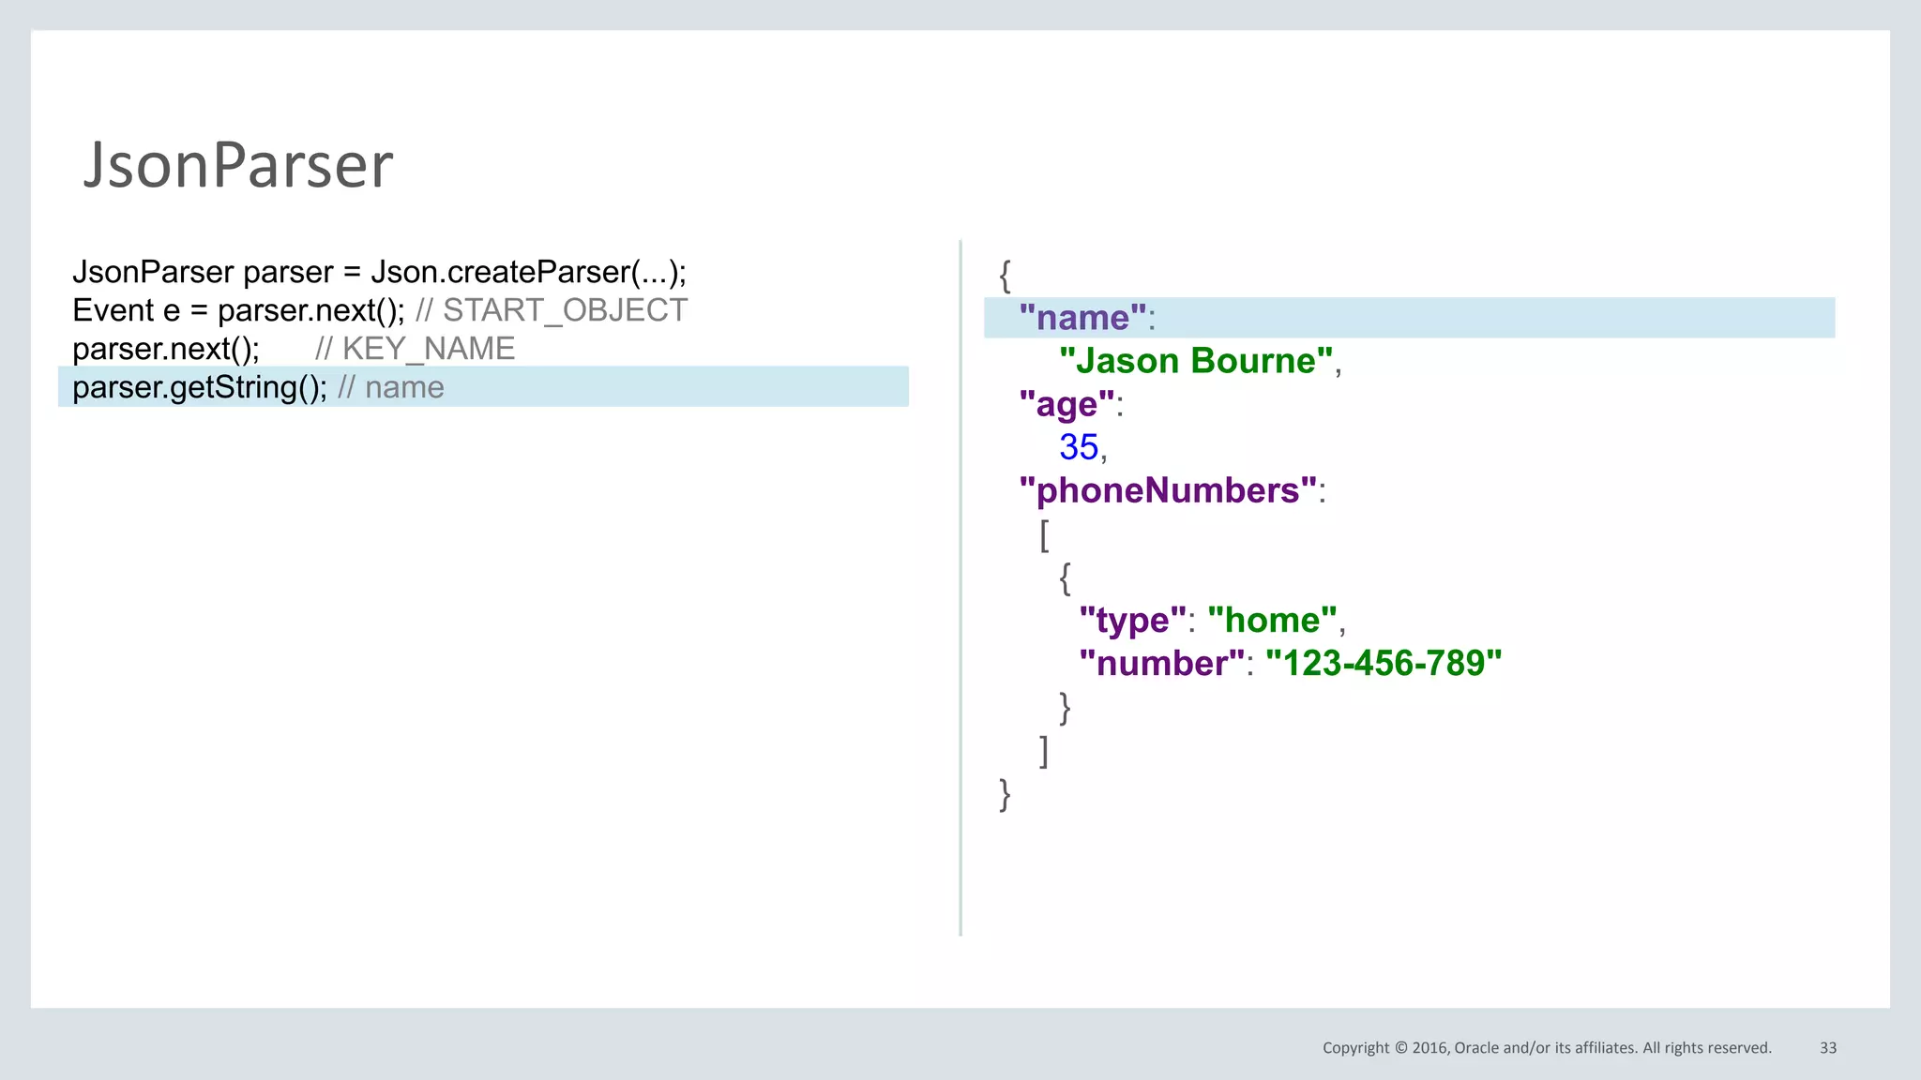Click the closing square bracket of the array
The image size is (1921, 1080).
(x=1044, y=751)
